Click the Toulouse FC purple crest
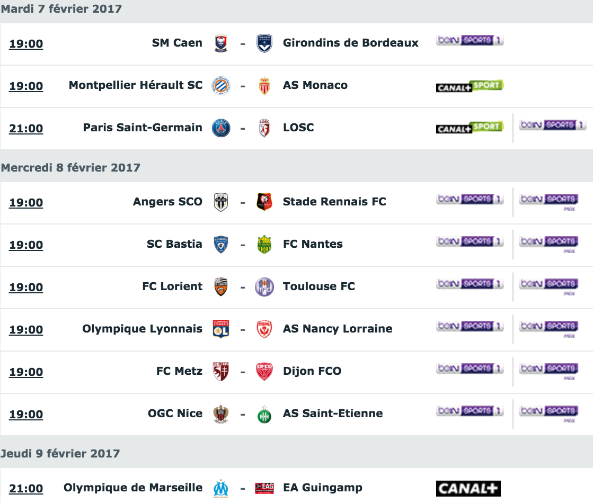Image resolution: width=593 pixels, height=503 pixels. tap(264, 287)
